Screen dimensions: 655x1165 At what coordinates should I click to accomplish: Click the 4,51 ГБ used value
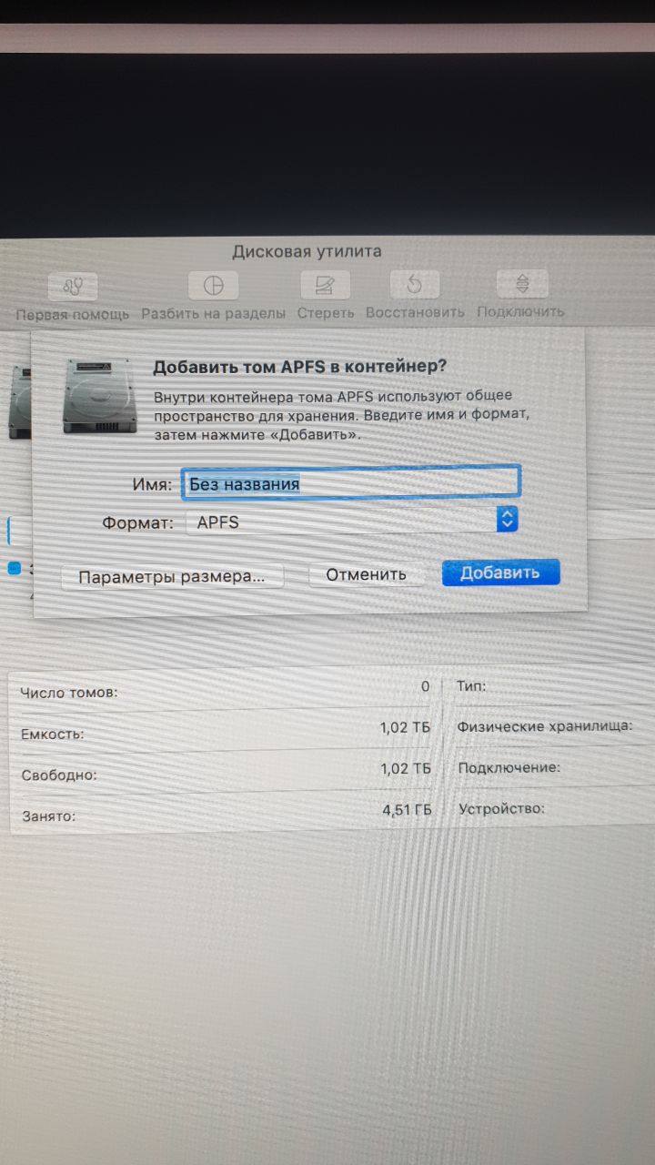(407, 810)
